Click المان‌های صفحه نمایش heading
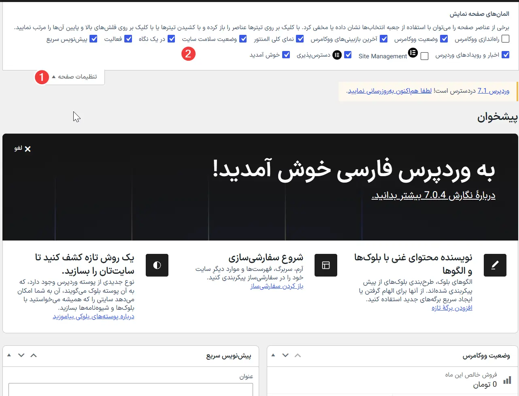This screenshot has width=519, height=396. (x=479, y=14)
